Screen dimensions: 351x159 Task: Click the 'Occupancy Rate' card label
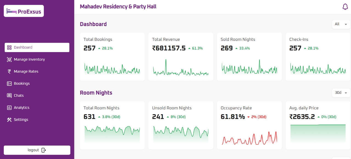tap(236, 108)
